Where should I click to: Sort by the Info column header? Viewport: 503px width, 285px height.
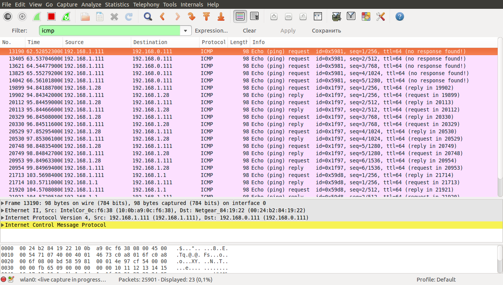(374, 42)
